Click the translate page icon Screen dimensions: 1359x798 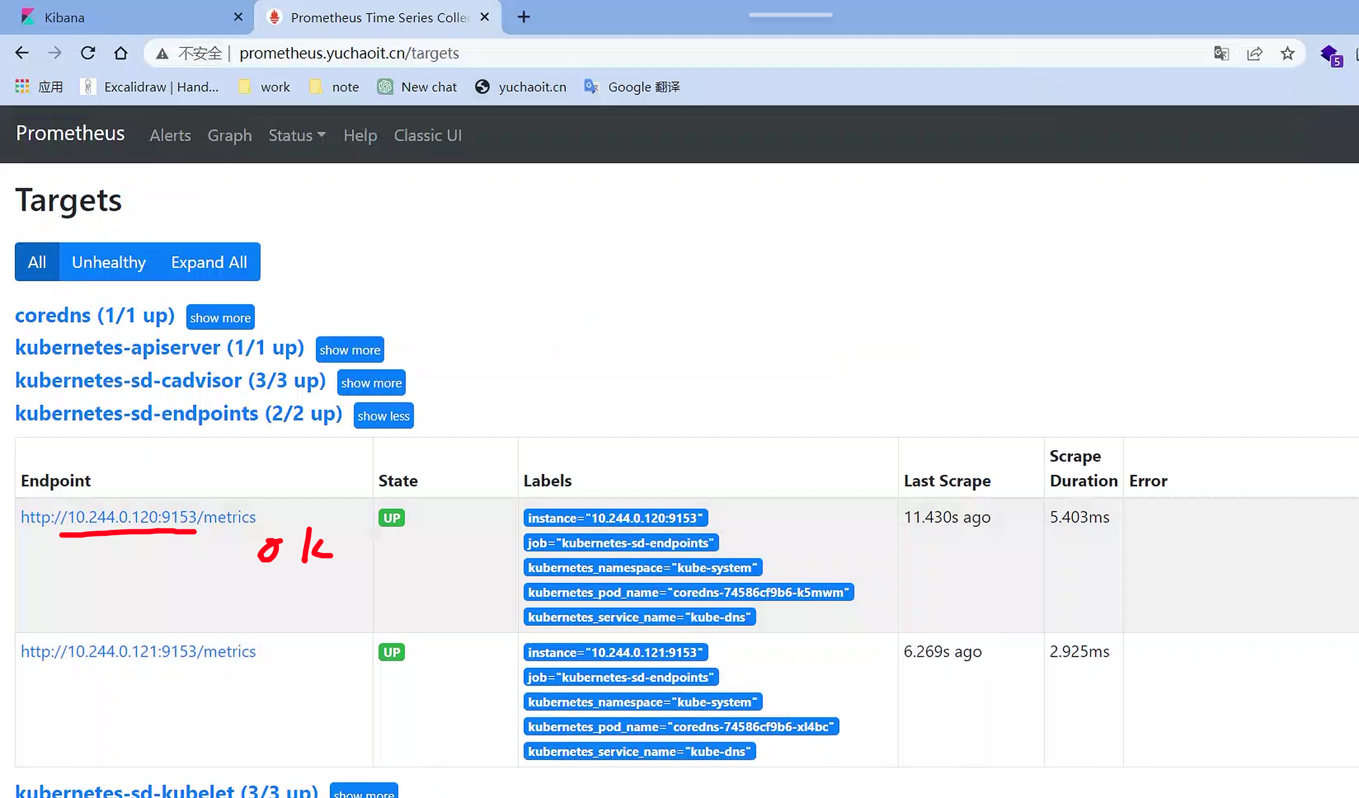[x=1221, y=53]
